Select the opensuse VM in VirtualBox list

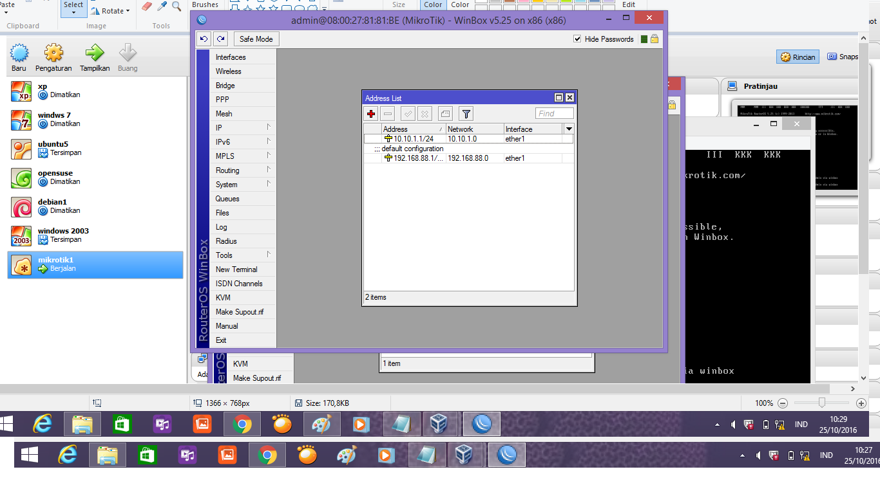point(95,178)
